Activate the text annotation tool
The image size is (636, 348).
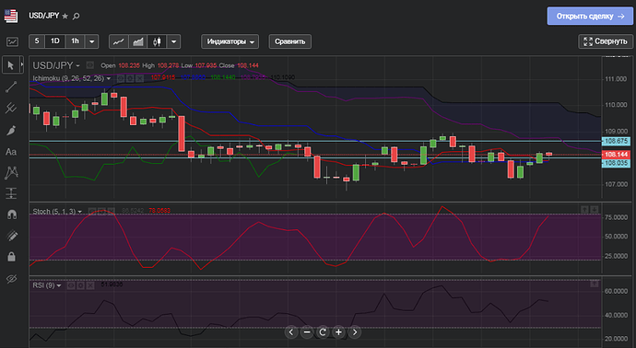coord(11,152)
